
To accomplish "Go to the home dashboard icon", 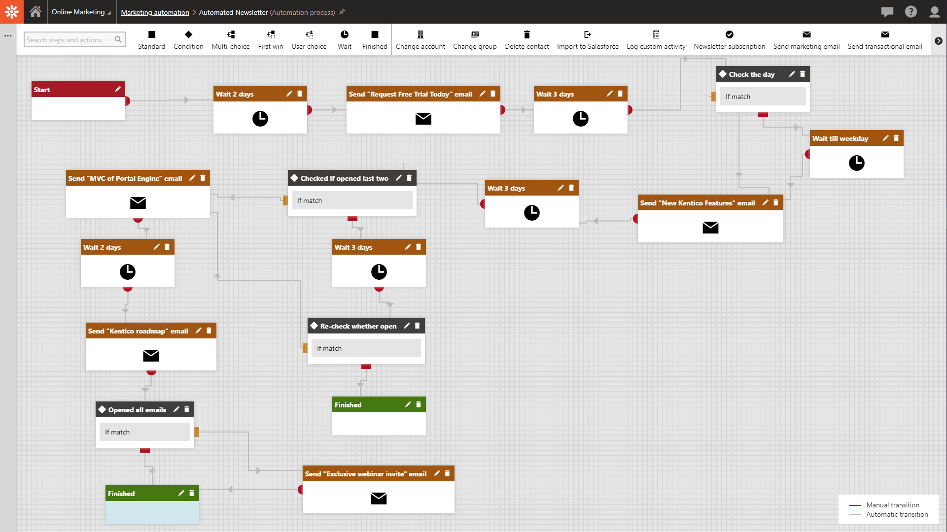I will pos(35,12).
